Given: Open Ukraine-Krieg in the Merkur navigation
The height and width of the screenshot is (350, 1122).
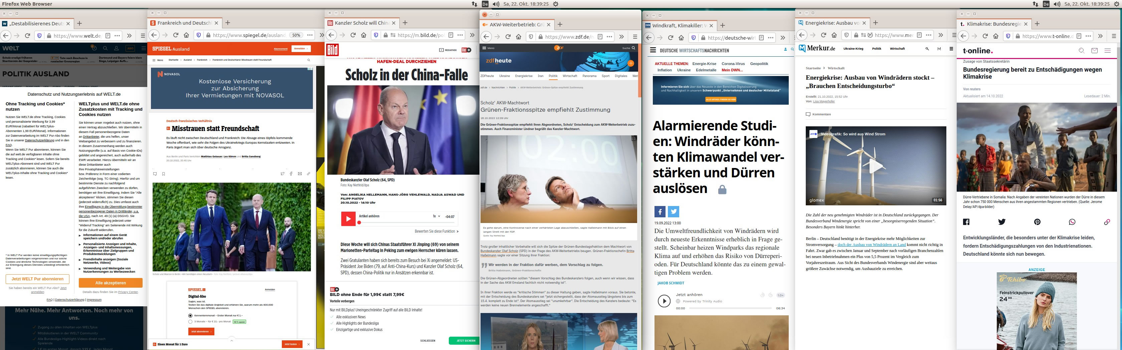Looking at the screenshot, I should tap(853, 49).
